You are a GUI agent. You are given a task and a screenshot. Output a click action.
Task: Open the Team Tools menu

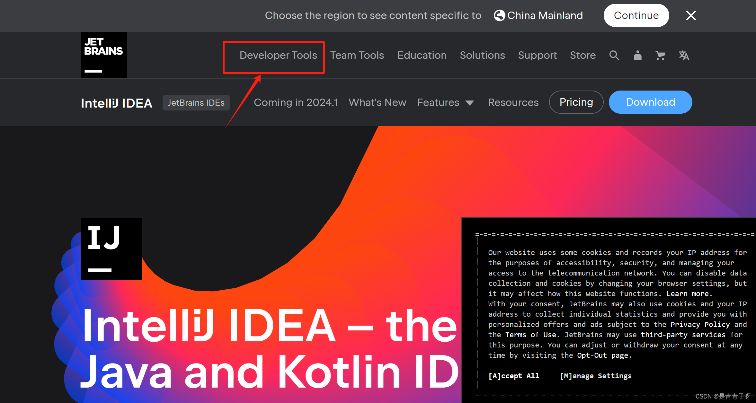pos(357,55)
